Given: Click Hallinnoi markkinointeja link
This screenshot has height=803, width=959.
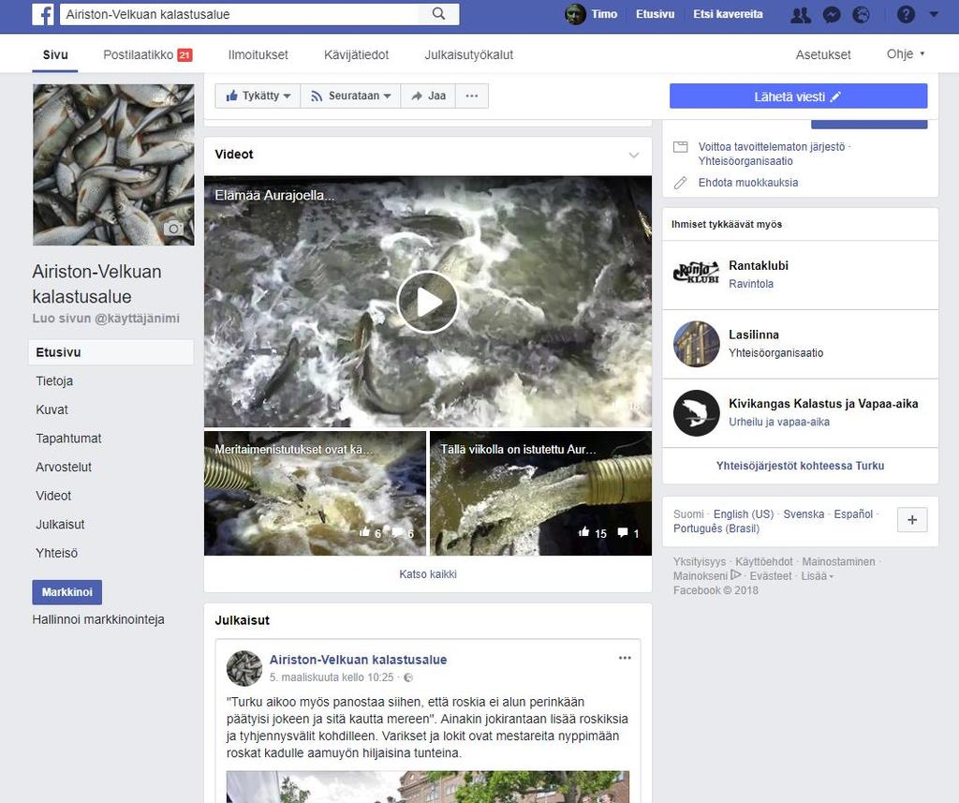Looking at the screenshot, I should coord(98,619).
